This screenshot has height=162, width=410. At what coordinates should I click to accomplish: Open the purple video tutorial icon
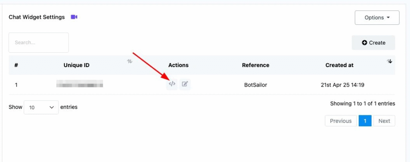(x=74, y=17)
